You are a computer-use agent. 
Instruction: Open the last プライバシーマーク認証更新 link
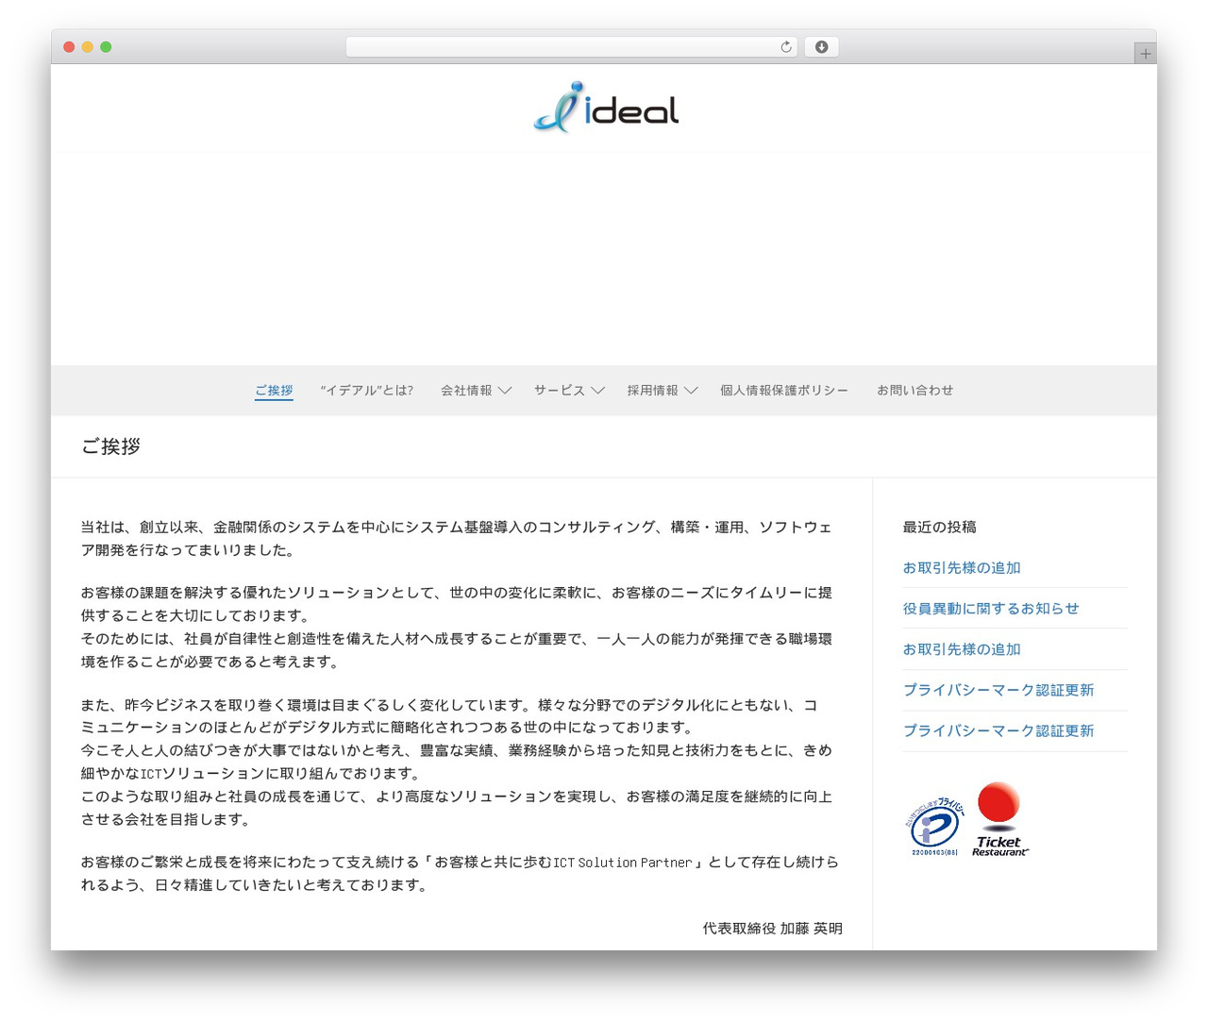click(998, 730)
